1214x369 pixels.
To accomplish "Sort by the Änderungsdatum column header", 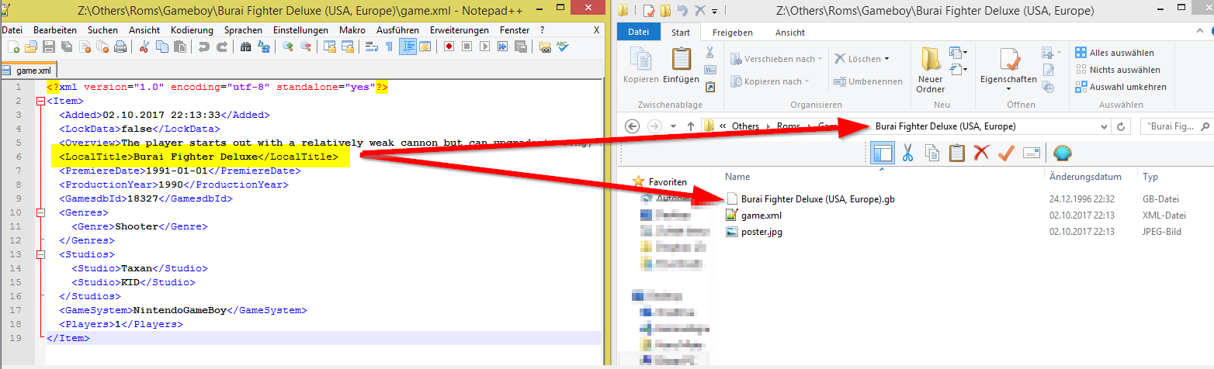I will point(1084,177).
